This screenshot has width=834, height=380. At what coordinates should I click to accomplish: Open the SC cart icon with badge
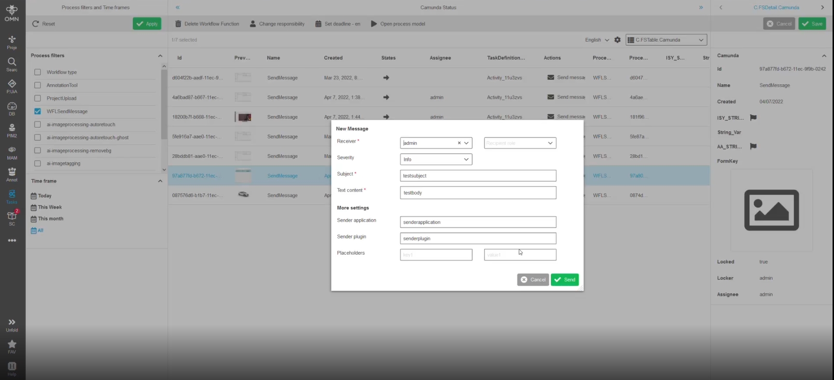pos(12,218)
